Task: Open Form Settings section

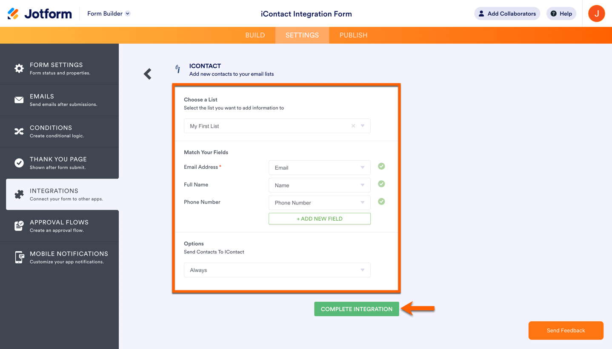Action: point(59,68)
